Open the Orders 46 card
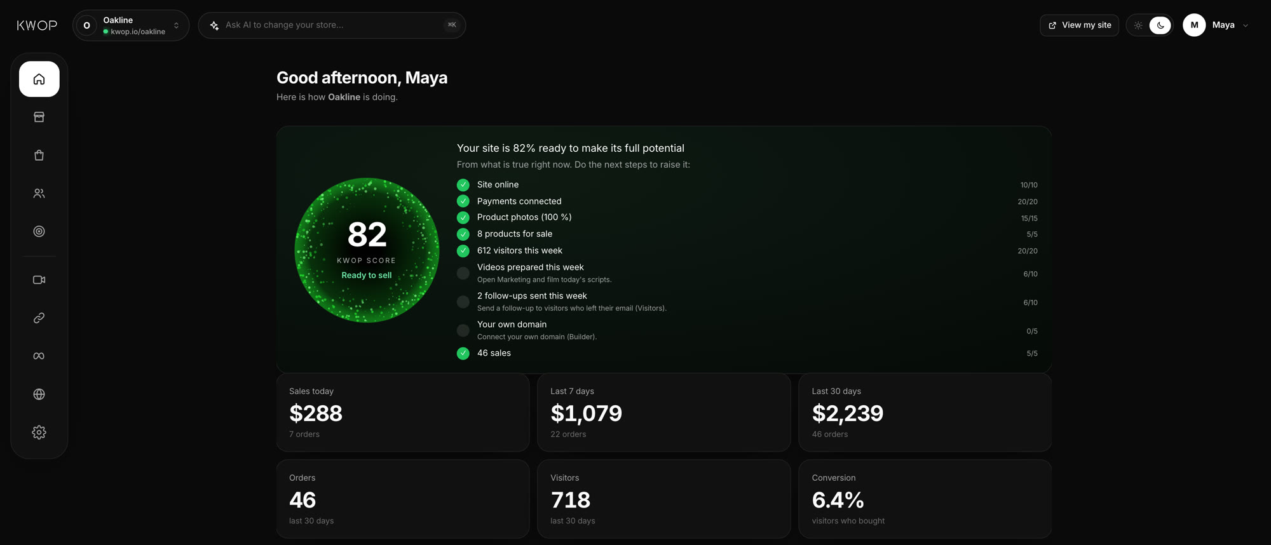Image resolution: width=1271 pixels, height=545 pixels. point(403,499)
